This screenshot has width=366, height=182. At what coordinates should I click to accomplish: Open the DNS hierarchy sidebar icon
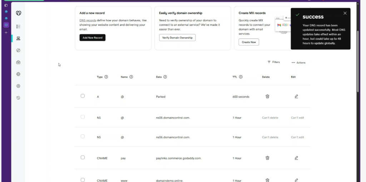pyautogui.click(x=18, y=38)
